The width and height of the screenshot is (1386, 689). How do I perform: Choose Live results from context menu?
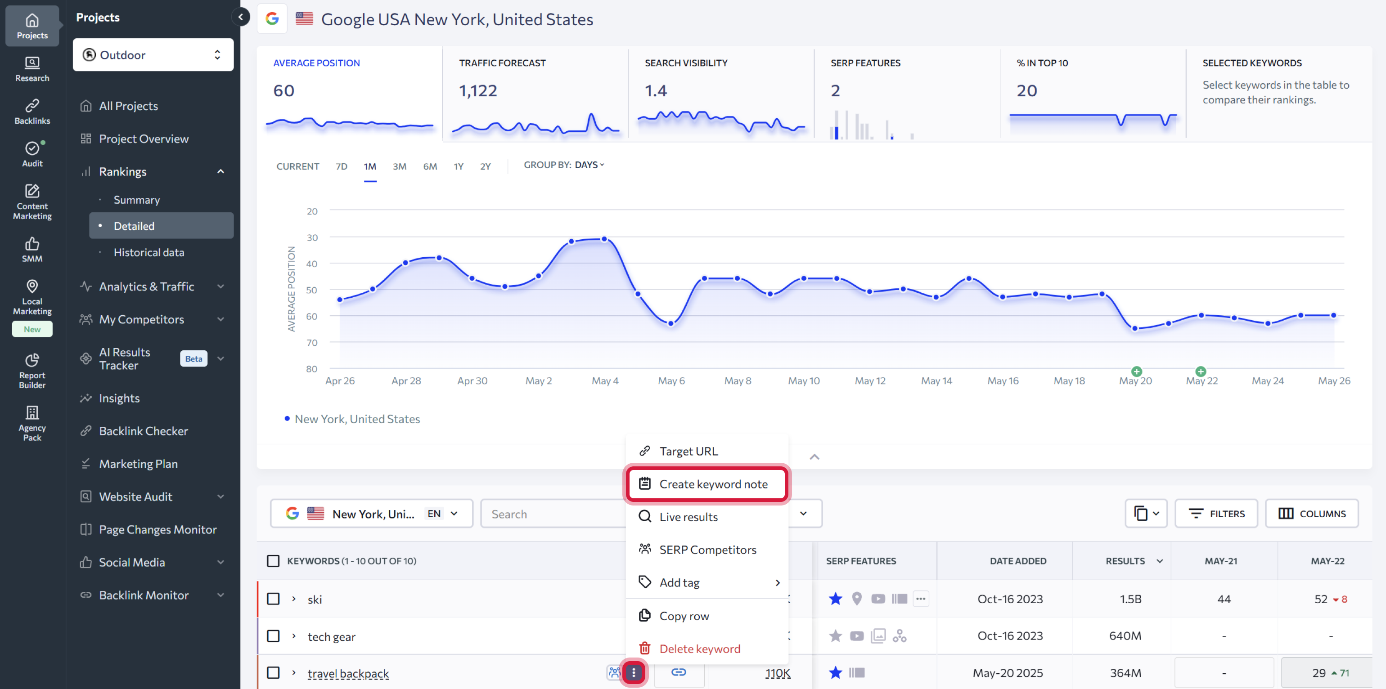[707, 516]
